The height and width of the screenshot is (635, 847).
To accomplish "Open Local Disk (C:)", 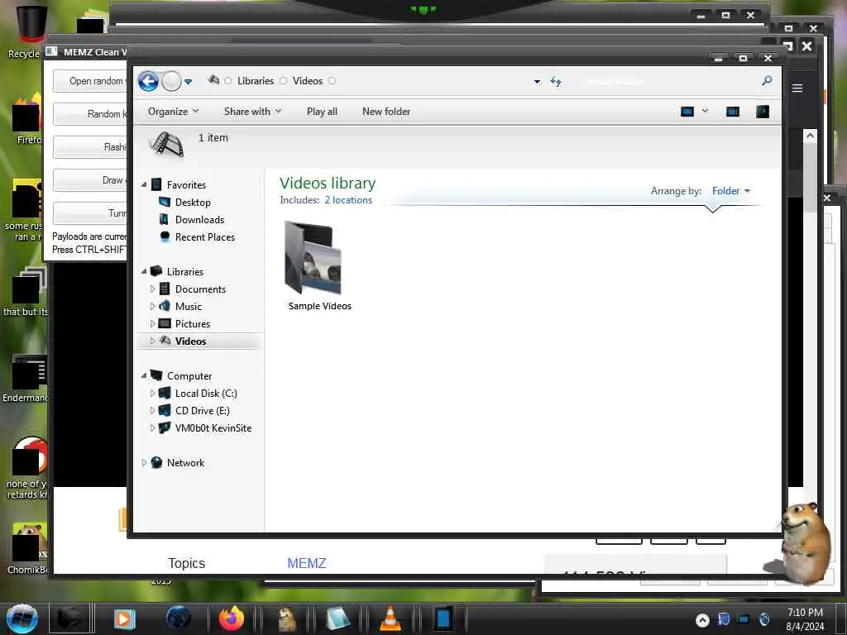I will pos(206,394).
